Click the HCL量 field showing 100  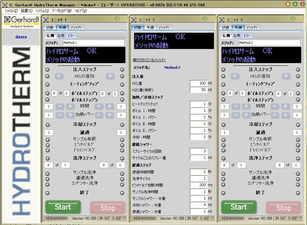198,83
